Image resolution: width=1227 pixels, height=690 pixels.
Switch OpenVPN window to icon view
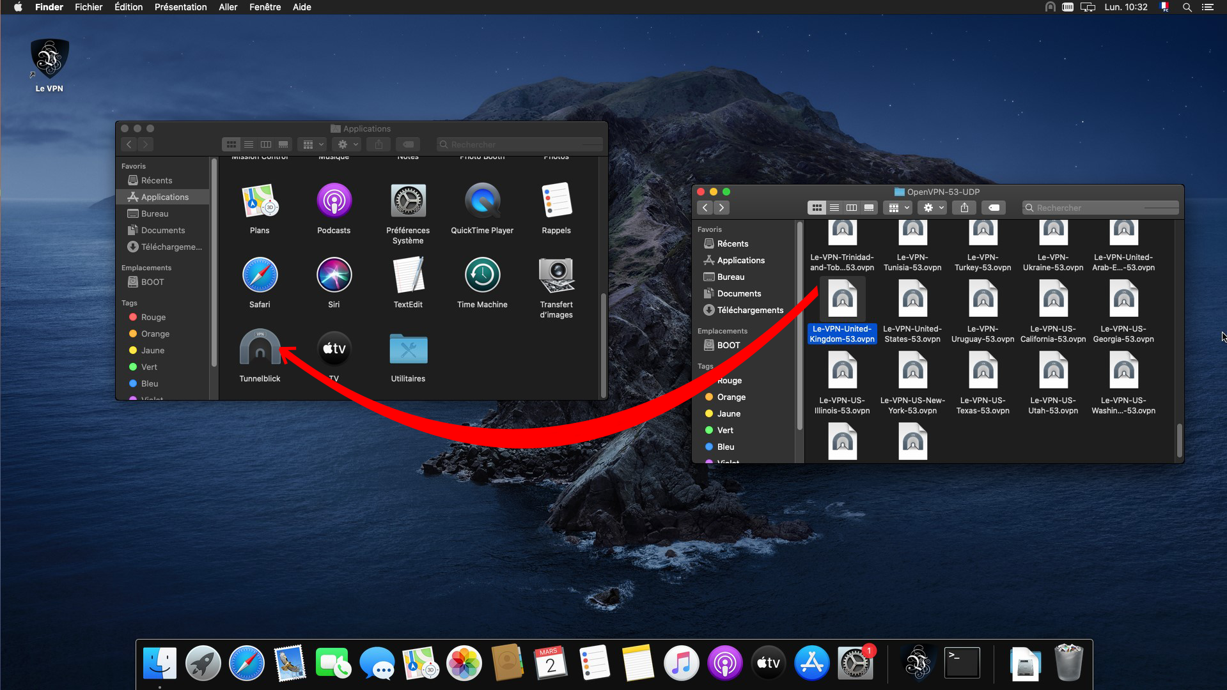[817, 208]
